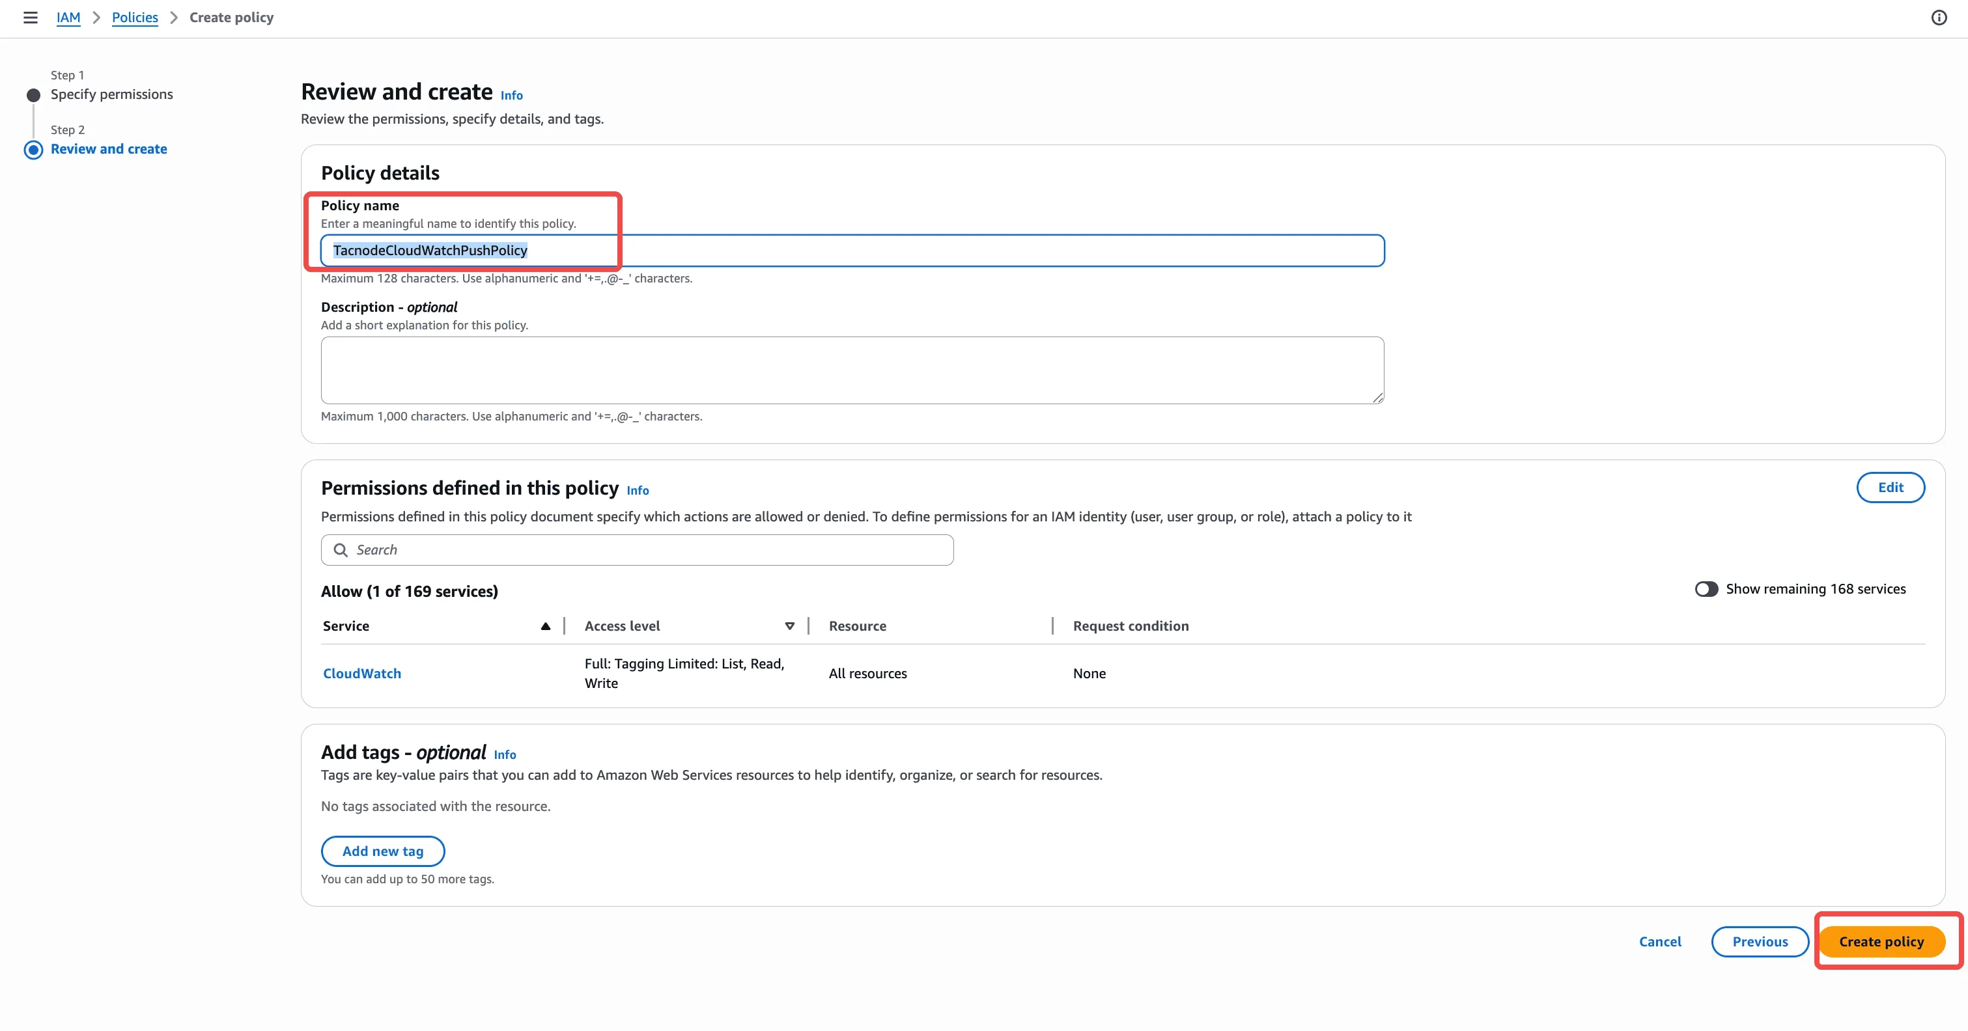Click the info circle icon at top right
Screen dimensions: 1968x1031
(1938, 18)
